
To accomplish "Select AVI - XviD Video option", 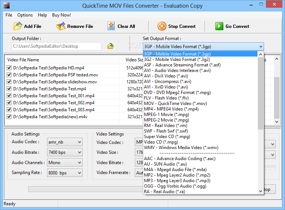I will pyautogui.click(x=201, y=87).
